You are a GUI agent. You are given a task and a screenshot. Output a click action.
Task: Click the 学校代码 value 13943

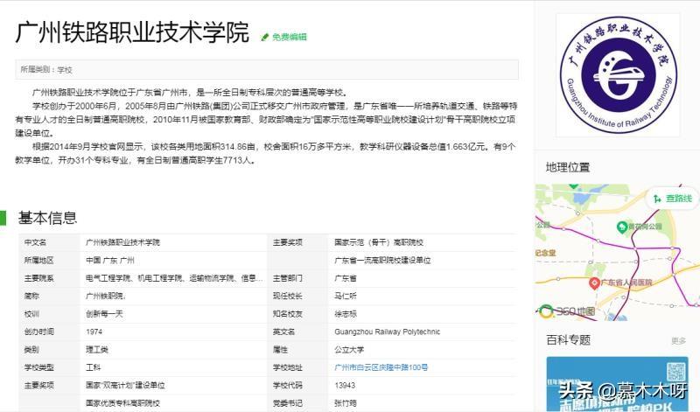[x=345, y=385]
